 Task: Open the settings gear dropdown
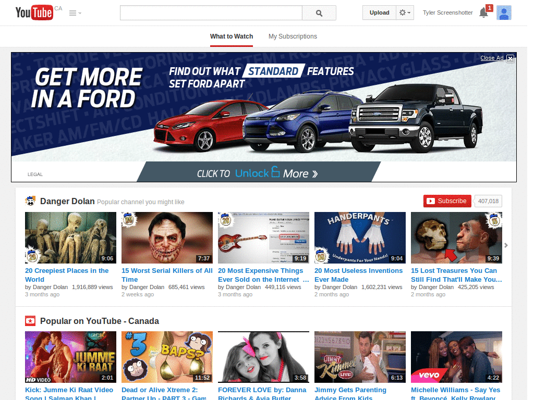(405, 12)
